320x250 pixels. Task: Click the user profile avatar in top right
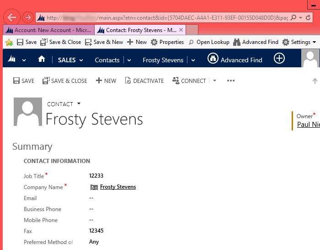[311, 59]
